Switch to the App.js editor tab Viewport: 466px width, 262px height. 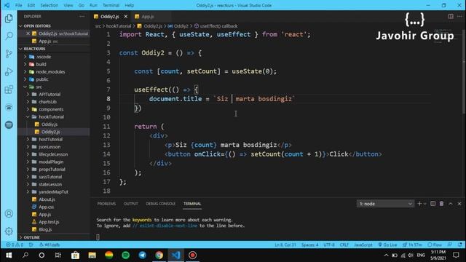(148, 17)
